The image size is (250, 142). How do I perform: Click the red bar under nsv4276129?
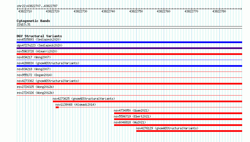[189, 131]
